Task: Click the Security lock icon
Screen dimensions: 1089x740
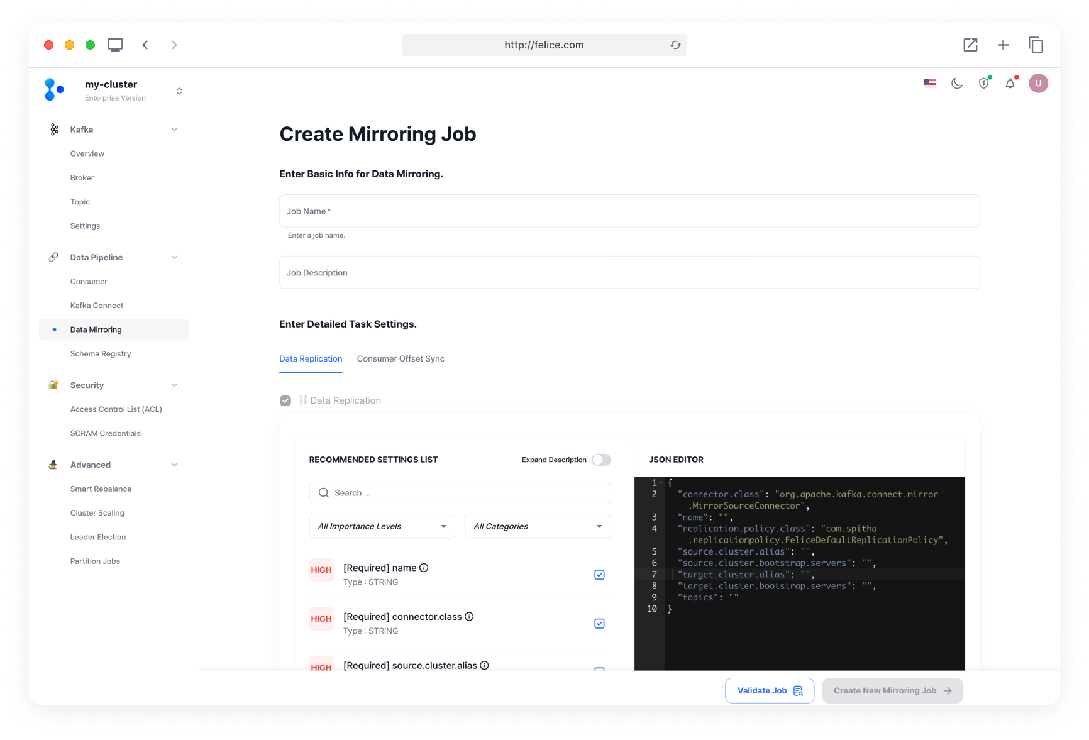Action: click(53, 385)
